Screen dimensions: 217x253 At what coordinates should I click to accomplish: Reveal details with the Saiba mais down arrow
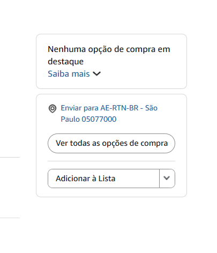click(97, 74)
